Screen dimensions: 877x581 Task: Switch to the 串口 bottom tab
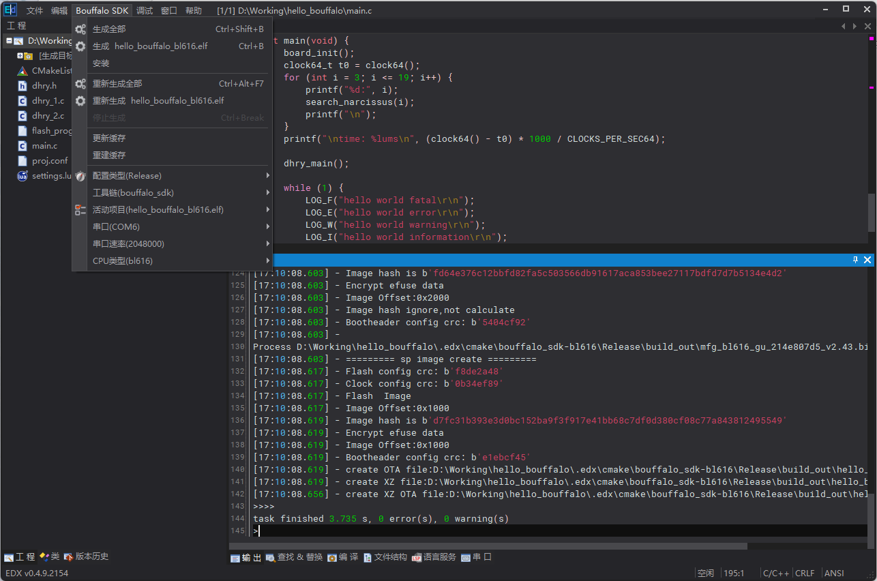coord(477,558)
